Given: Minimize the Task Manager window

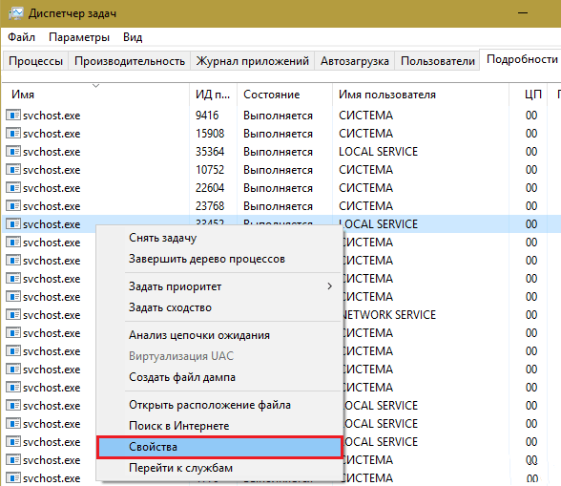Looking at the screenshot, I should (523, 13).
